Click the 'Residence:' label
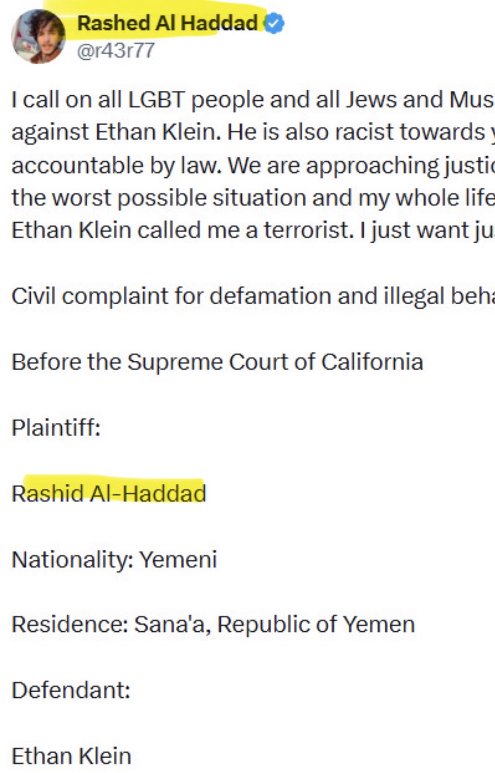Screen dimensions: 495x773 click(70, 624)
